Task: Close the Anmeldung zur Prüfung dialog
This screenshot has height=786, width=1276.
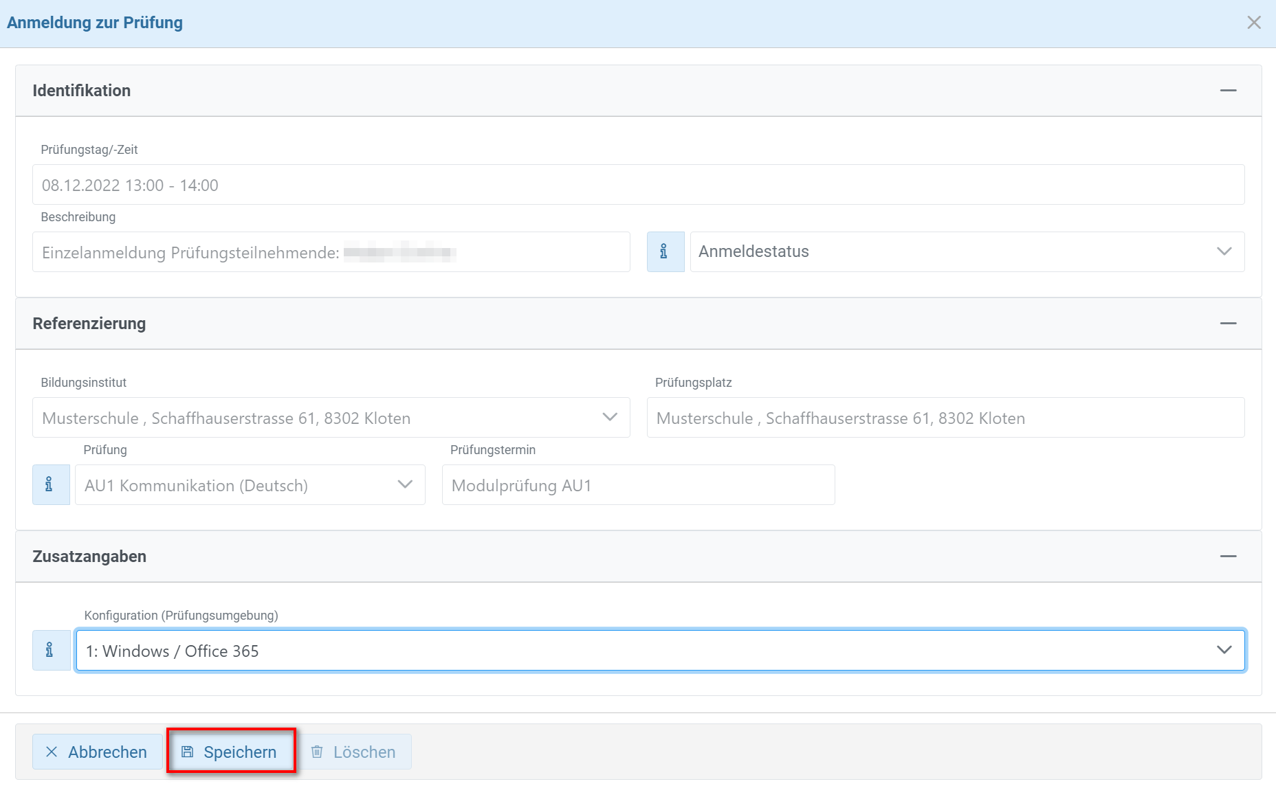Action: pyautogui.click(x=1254, y=23)
